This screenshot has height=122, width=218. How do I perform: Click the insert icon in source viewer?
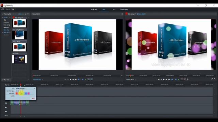[89, 79]
